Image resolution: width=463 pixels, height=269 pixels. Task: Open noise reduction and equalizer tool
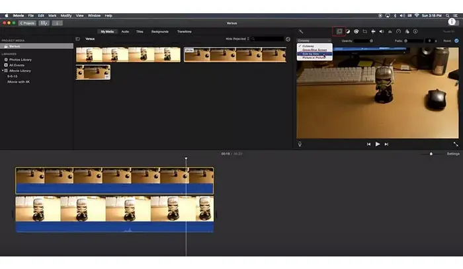point(390,32)
